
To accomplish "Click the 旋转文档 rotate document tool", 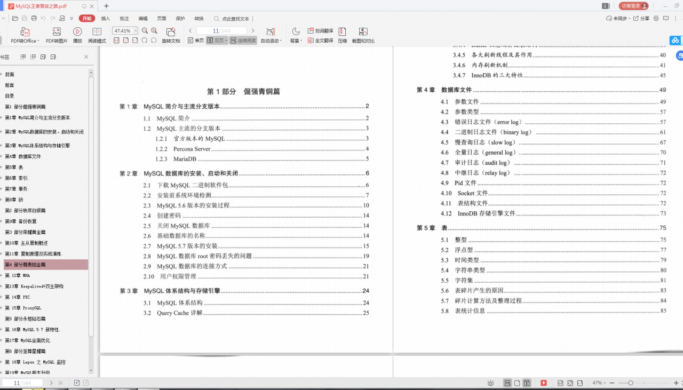I will (x=171, y=35).
